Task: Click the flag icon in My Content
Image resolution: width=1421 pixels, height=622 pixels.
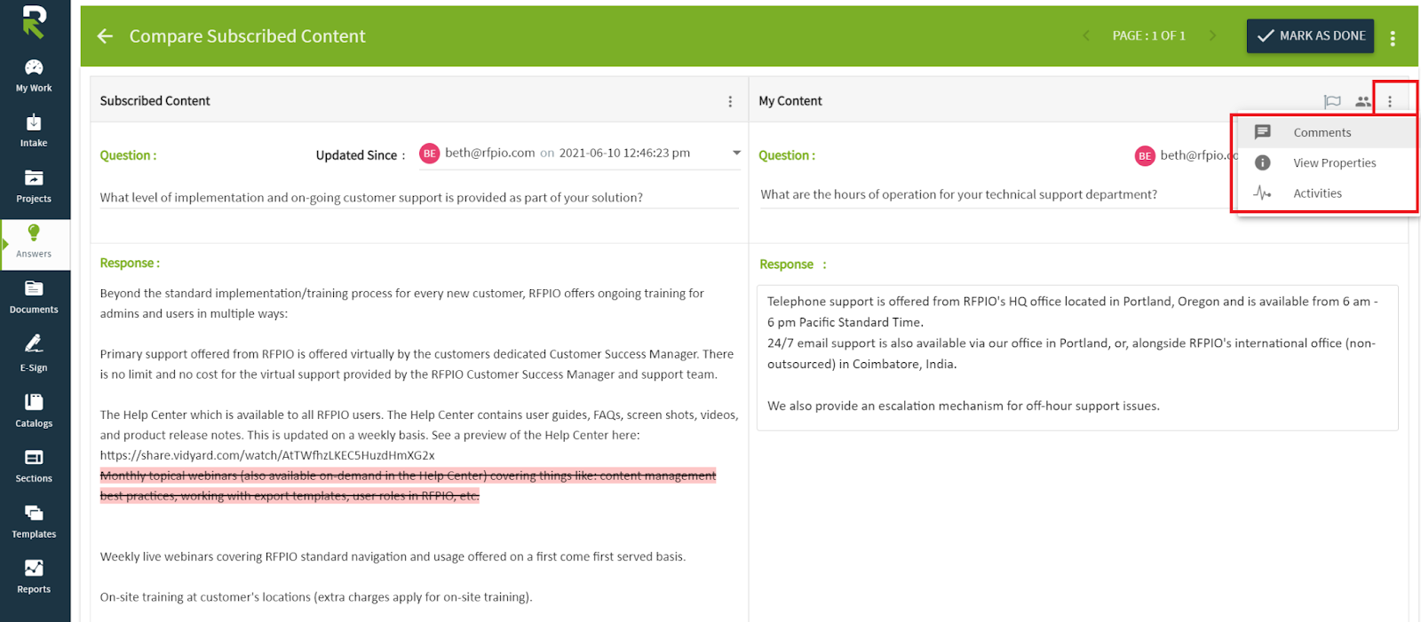Action: point(1332,102)
